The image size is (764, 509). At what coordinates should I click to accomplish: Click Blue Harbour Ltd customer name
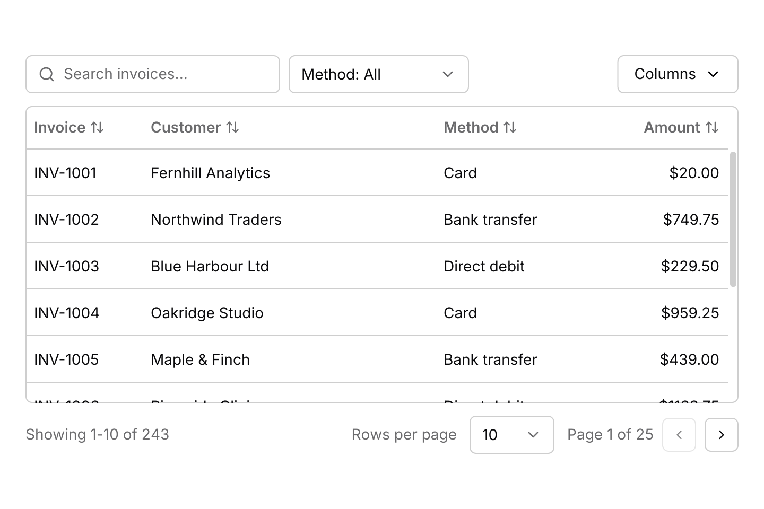coord(210,266)
